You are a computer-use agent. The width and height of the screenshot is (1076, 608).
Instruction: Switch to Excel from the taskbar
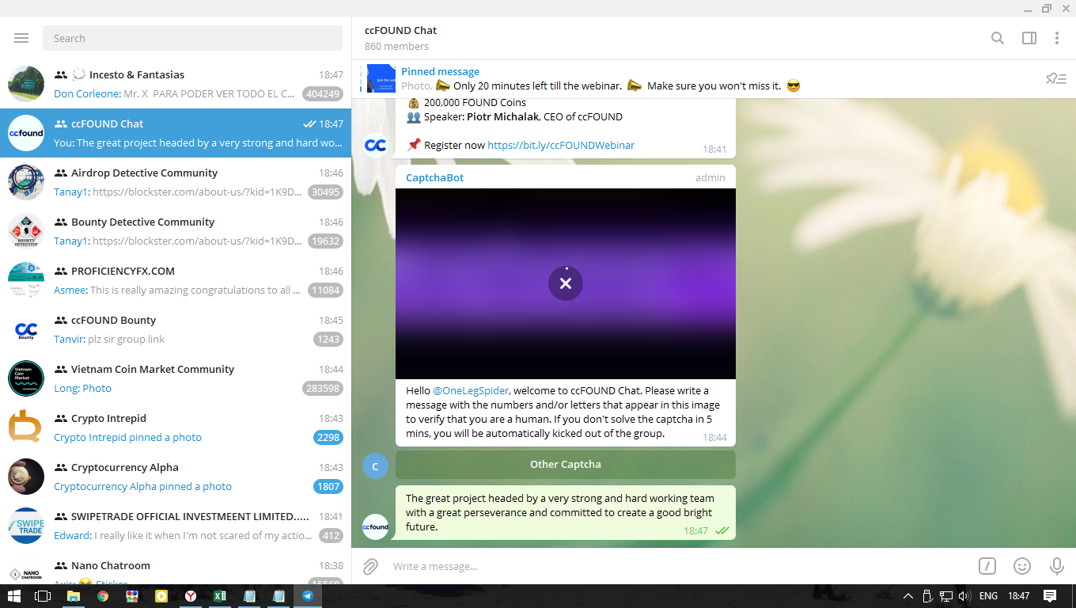220,596
